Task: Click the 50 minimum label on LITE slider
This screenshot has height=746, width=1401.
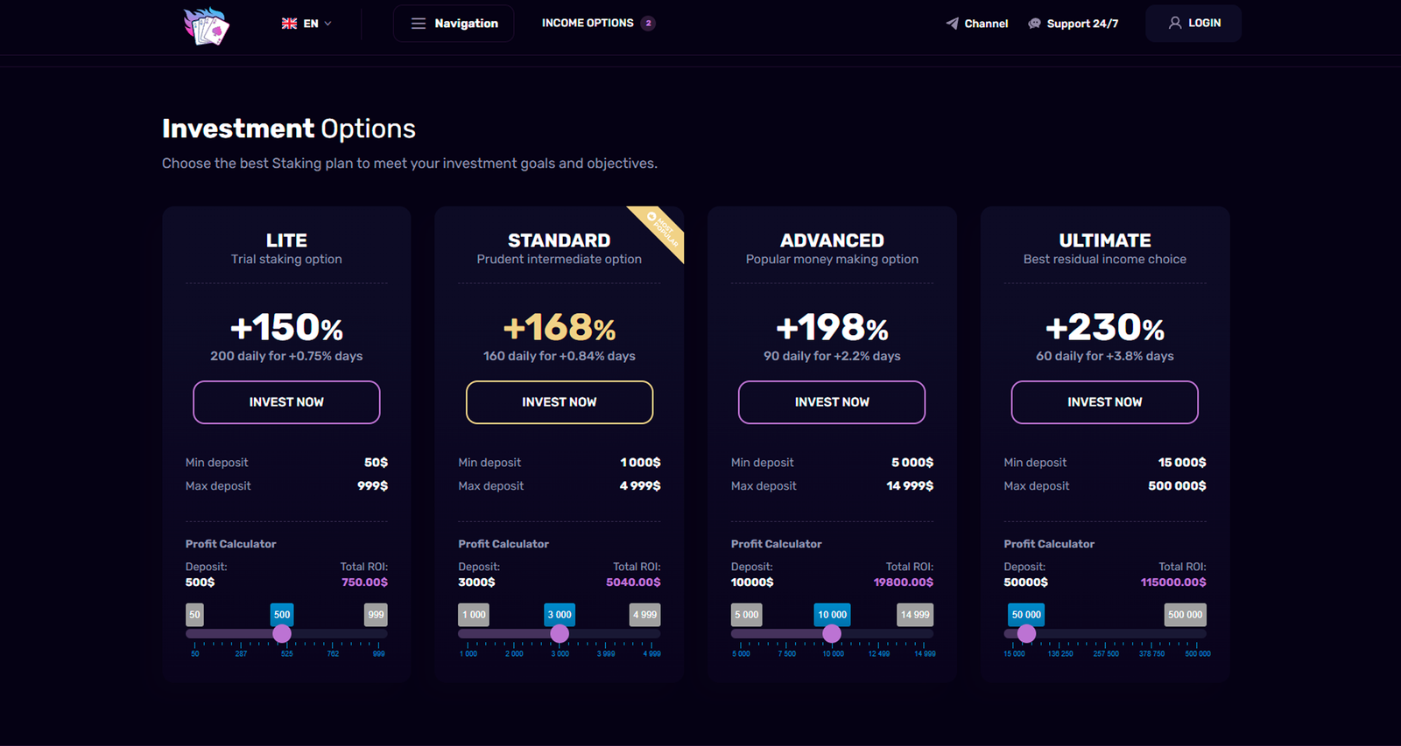Action: 194,615
